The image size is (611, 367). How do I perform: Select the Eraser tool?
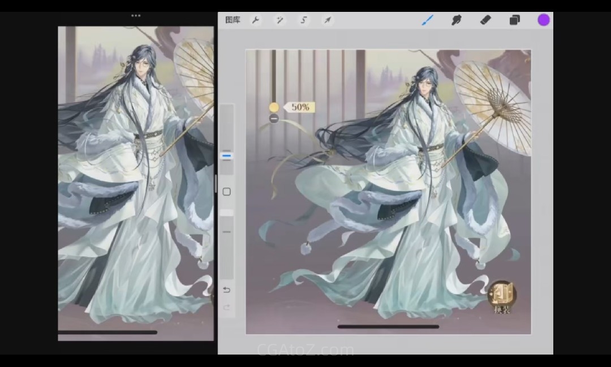pos(485,20)
